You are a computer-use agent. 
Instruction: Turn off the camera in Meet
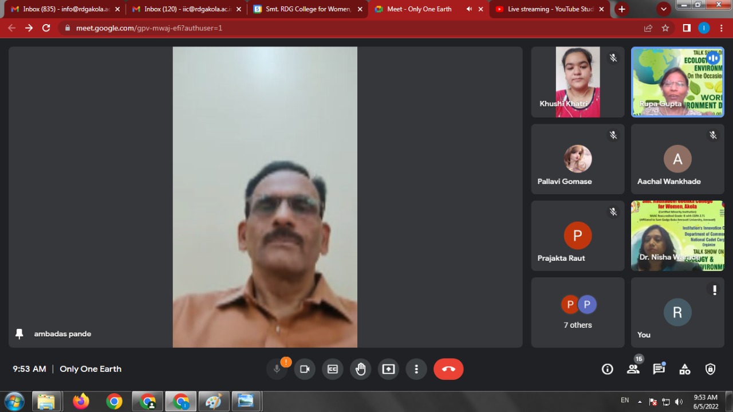[x=305, y=369]
